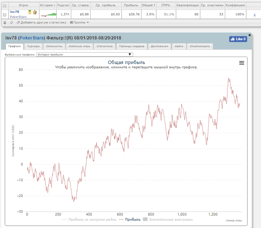Image resolution: width=261 pixels, height=228 pixels.
Task: Click the refresh icon beside the trash
Action: tap(12, 22)
